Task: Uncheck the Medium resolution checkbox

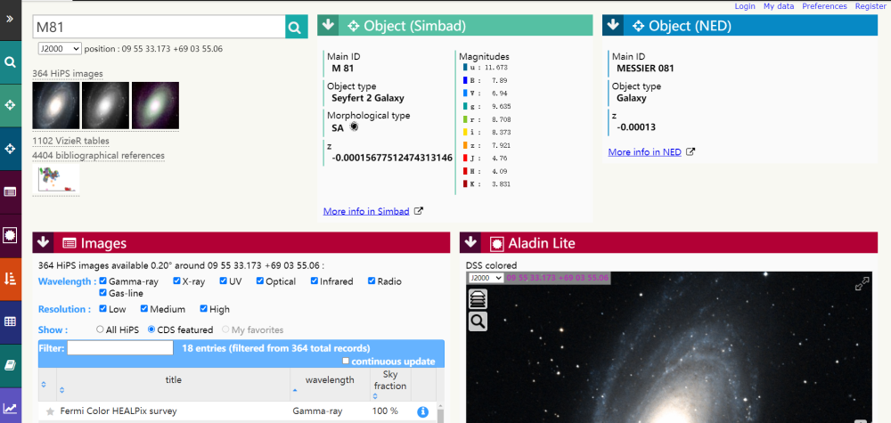Action: 144,309
